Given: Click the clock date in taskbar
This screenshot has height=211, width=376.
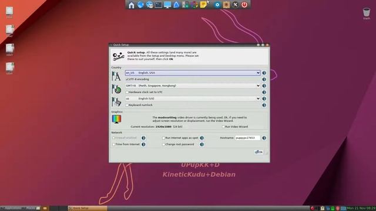Looking at the screenshot, I should (361, 209).
